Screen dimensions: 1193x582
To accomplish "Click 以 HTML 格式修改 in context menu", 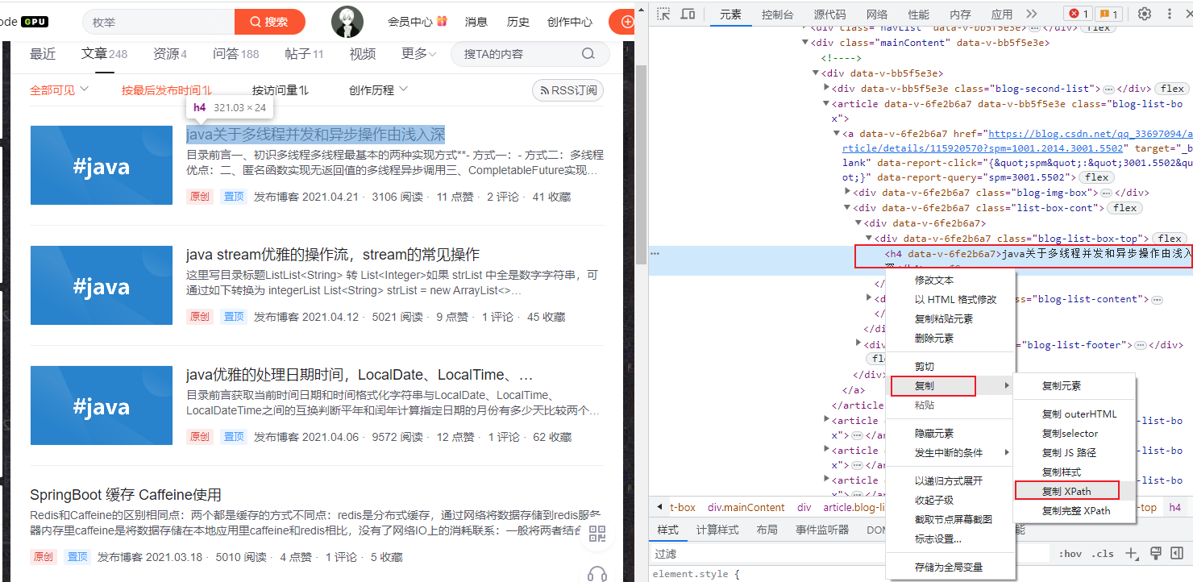I will pyautogui.click(x=949, y=300).
